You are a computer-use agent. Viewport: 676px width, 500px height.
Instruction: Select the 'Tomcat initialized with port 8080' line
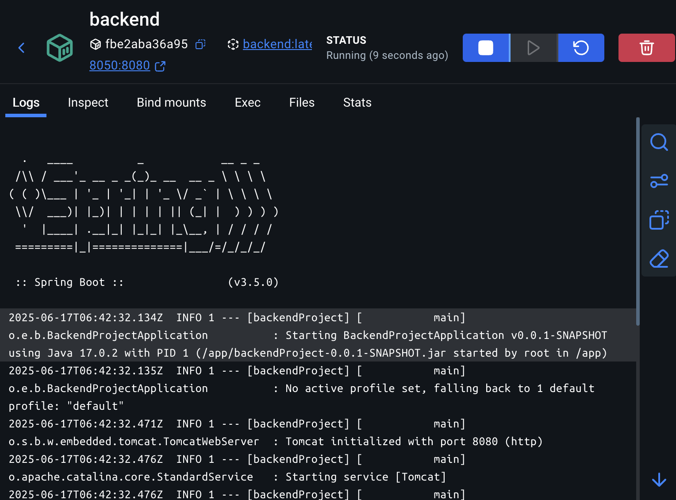pyautogui.click(x=318, y=433)
